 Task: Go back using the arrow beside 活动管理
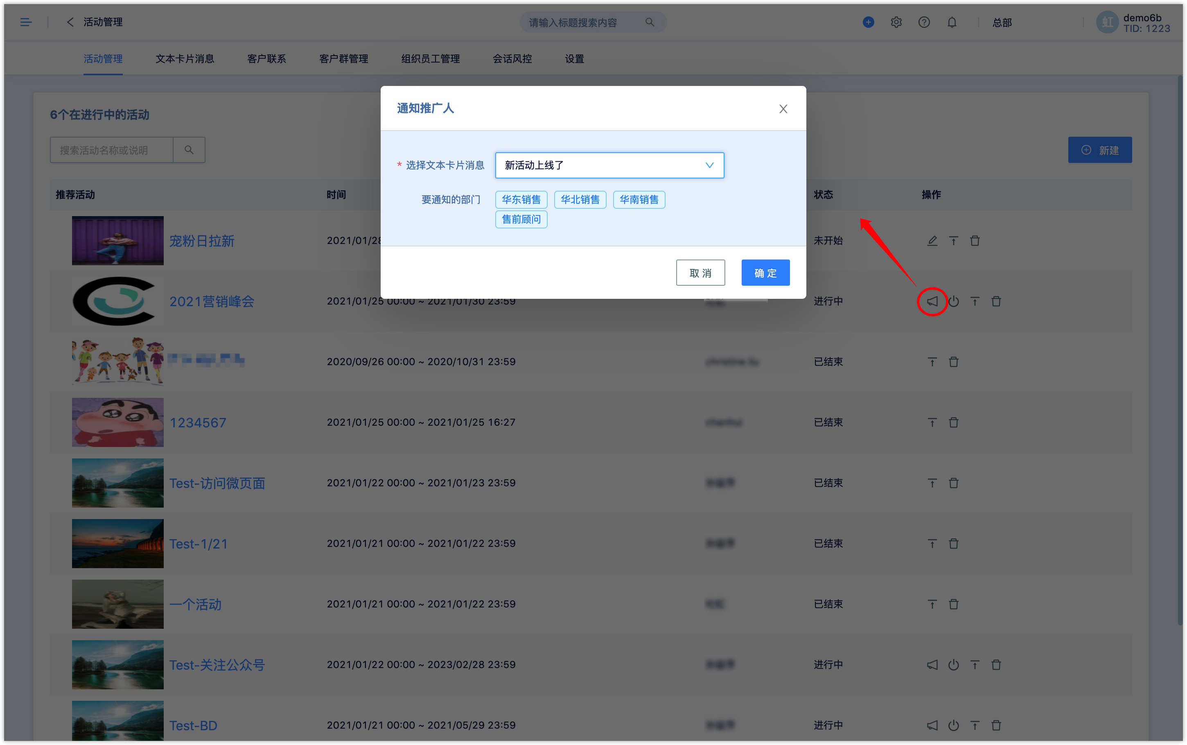[70, 22]
